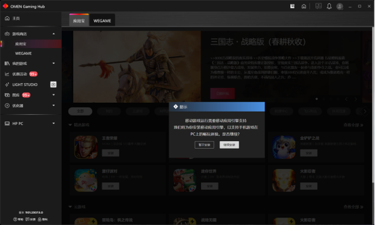The image size is (375, 225).
Task: Click the HP PC monitor icon
Action: pos(7,123)
